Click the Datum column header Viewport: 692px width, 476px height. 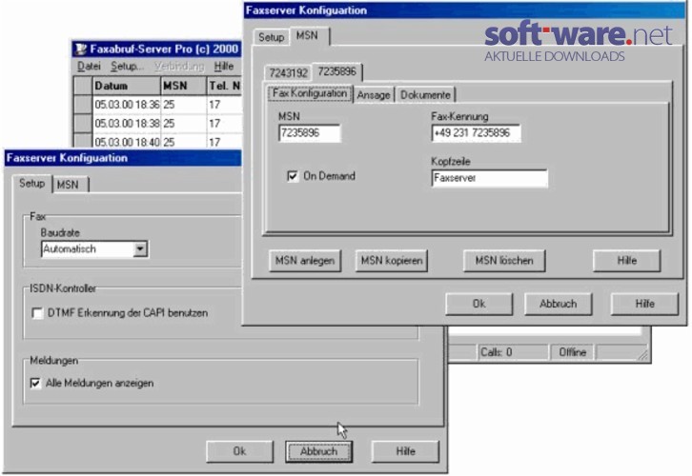[127, 86]
